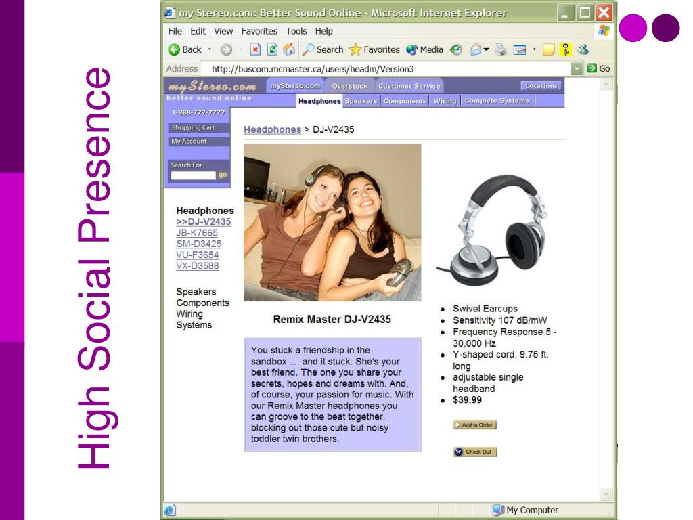The width and height of the screenshot is (693, 520).
Task: Click the photo of two friends
Action: coord(332,222)
